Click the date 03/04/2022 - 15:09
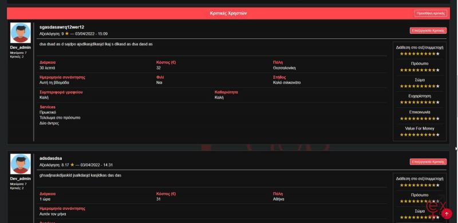458x223 pixels. (91, 34)
